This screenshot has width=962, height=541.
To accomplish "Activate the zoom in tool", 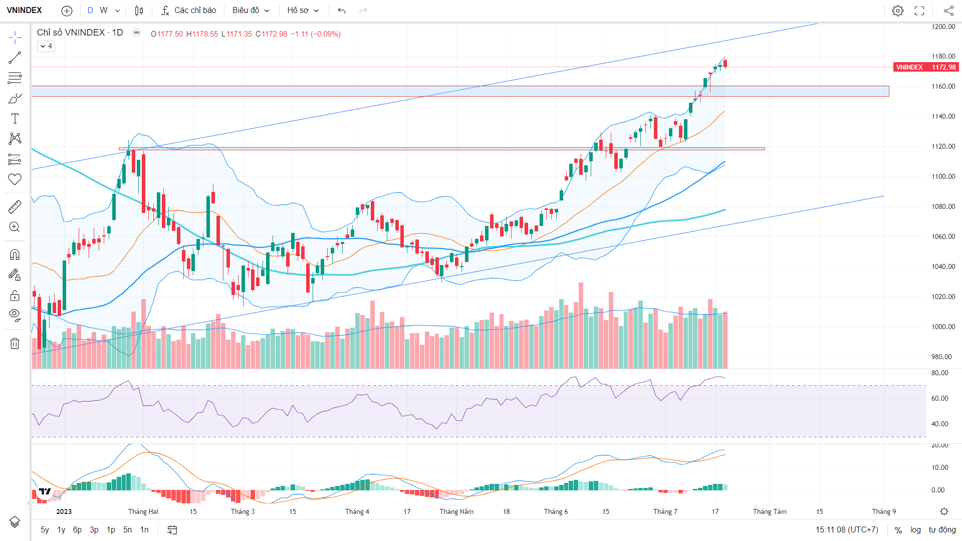I will tap(15, 227).
